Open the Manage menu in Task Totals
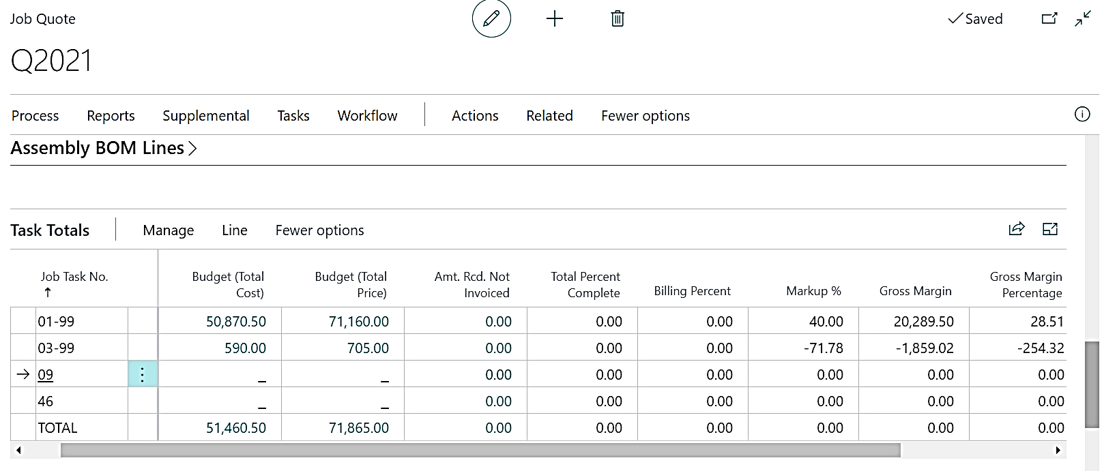This screenshot has width=1117, height=471. point(168,230)
